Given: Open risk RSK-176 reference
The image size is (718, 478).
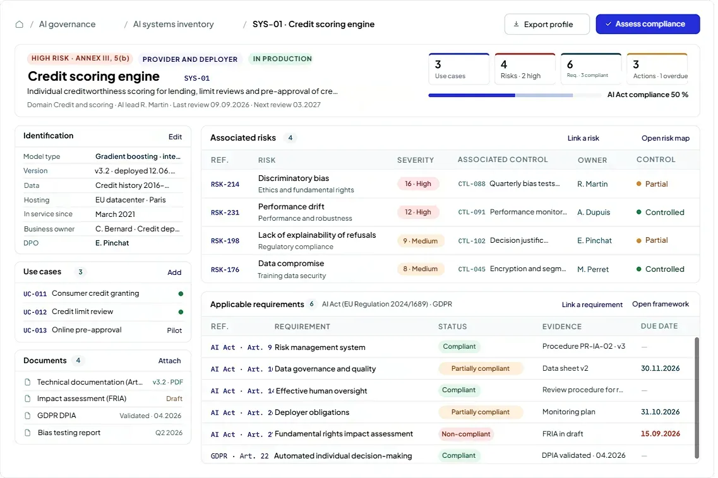Looking at the screenshot, I should tap(225, 270).
